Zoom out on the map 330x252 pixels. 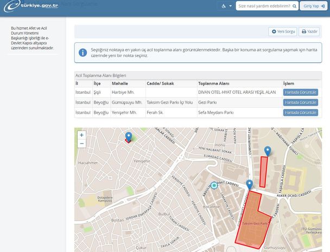81,144
